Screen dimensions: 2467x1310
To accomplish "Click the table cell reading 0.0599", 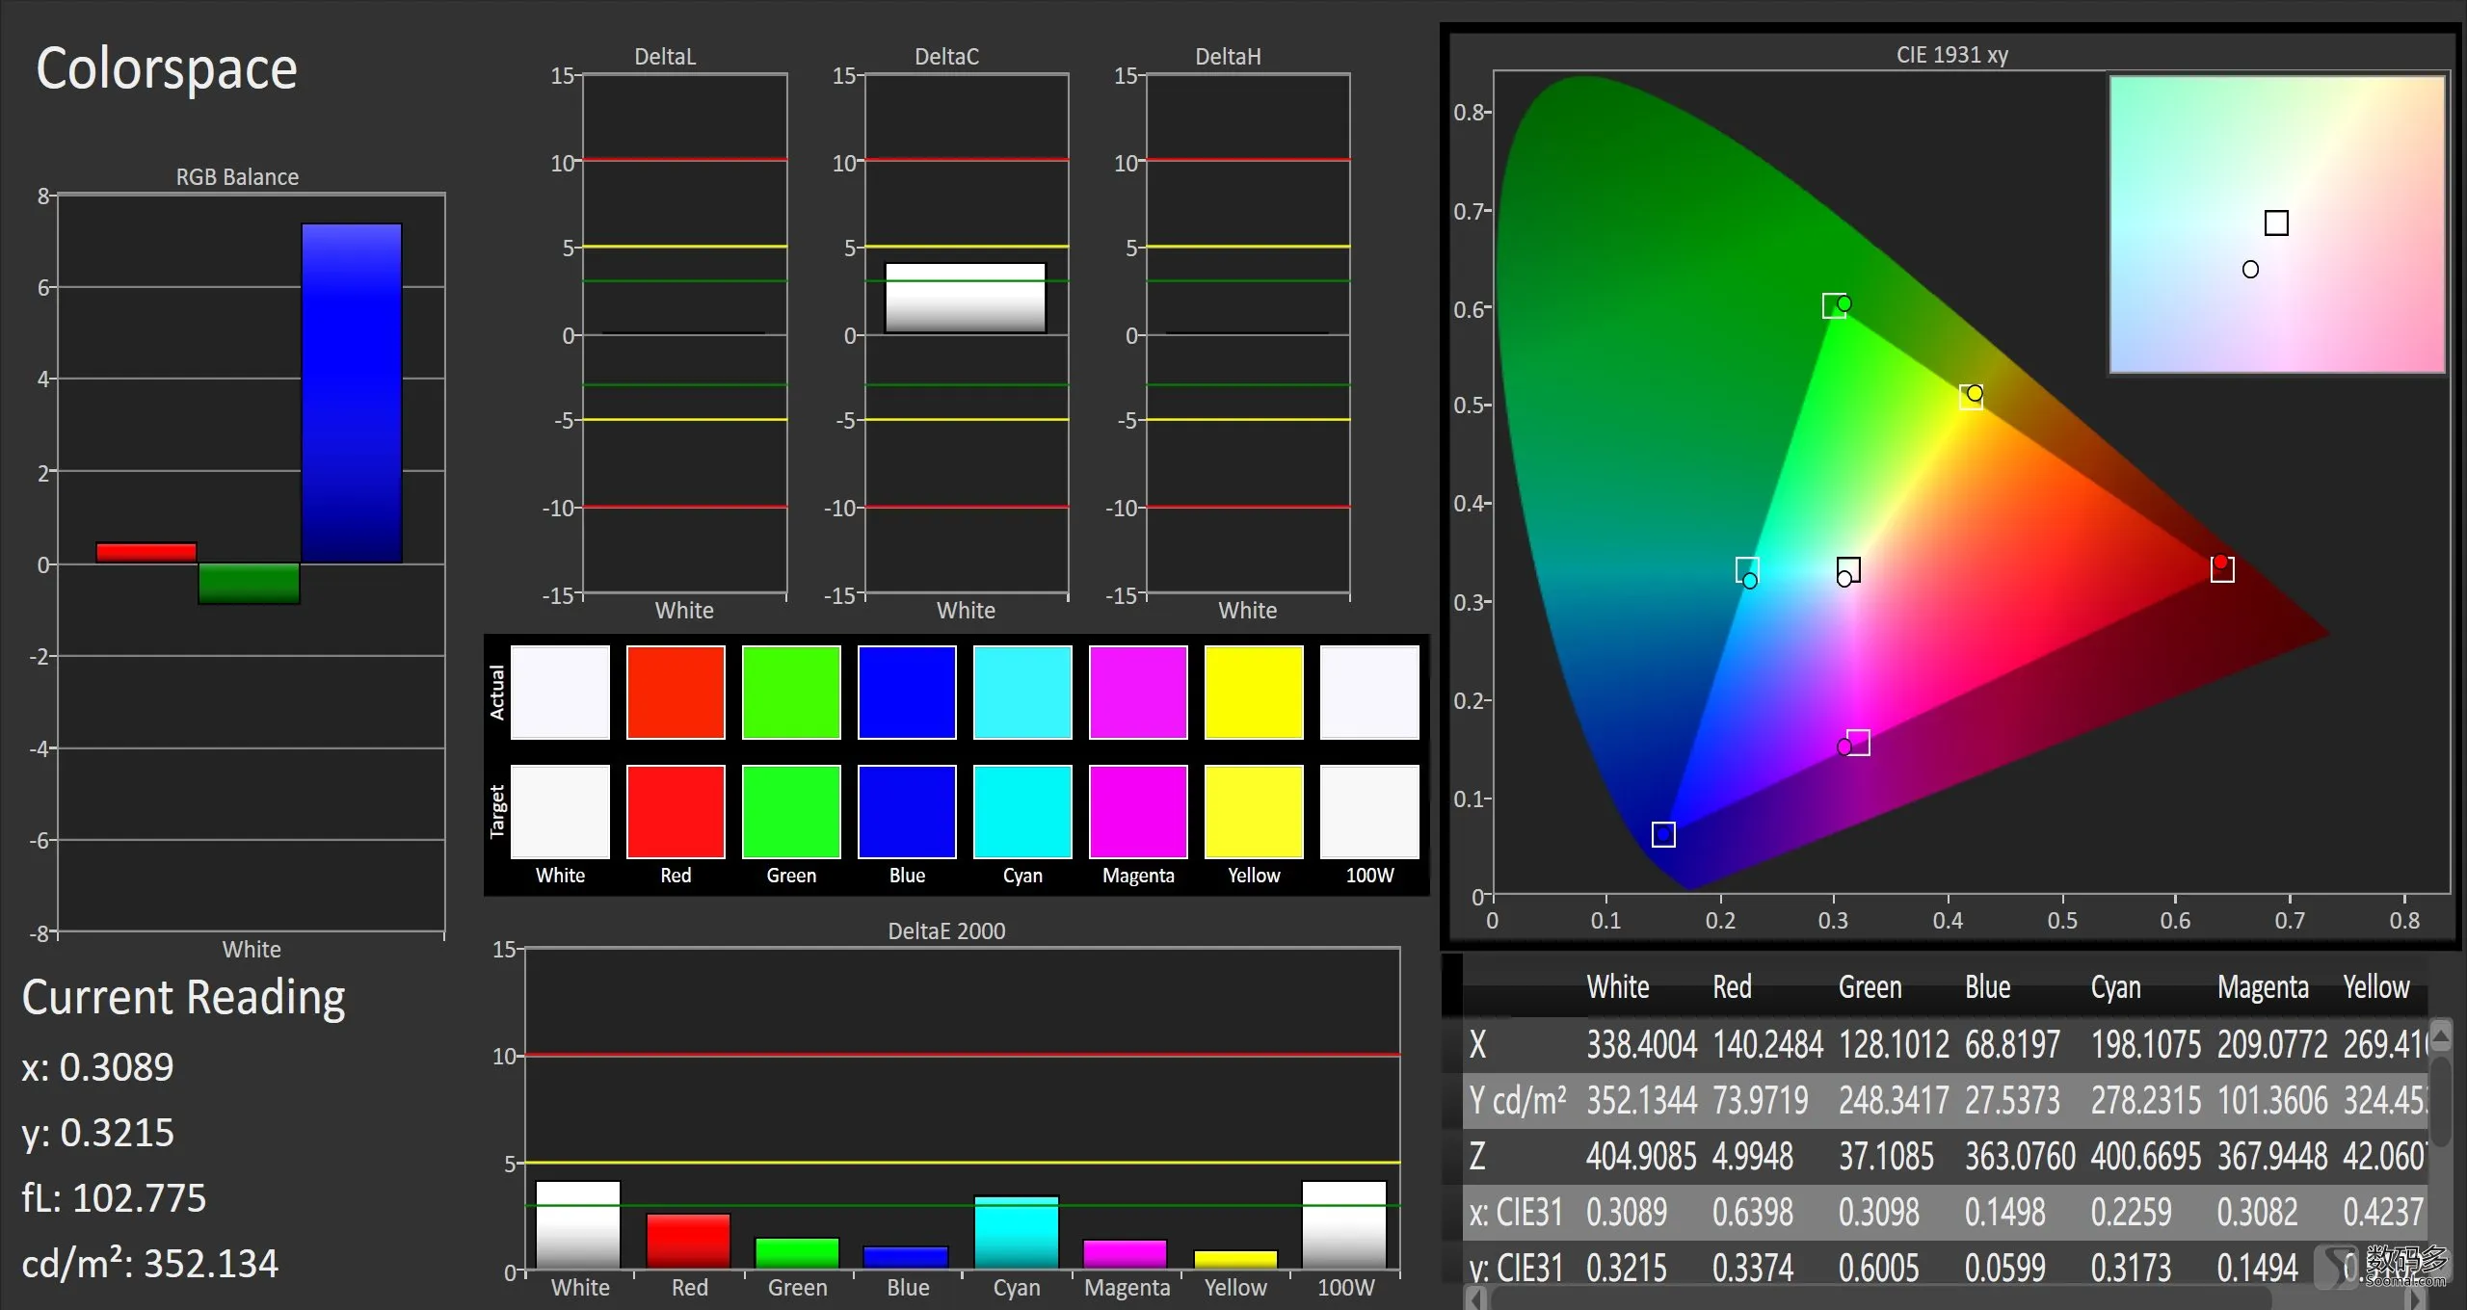I will tap(2004, 1268).
